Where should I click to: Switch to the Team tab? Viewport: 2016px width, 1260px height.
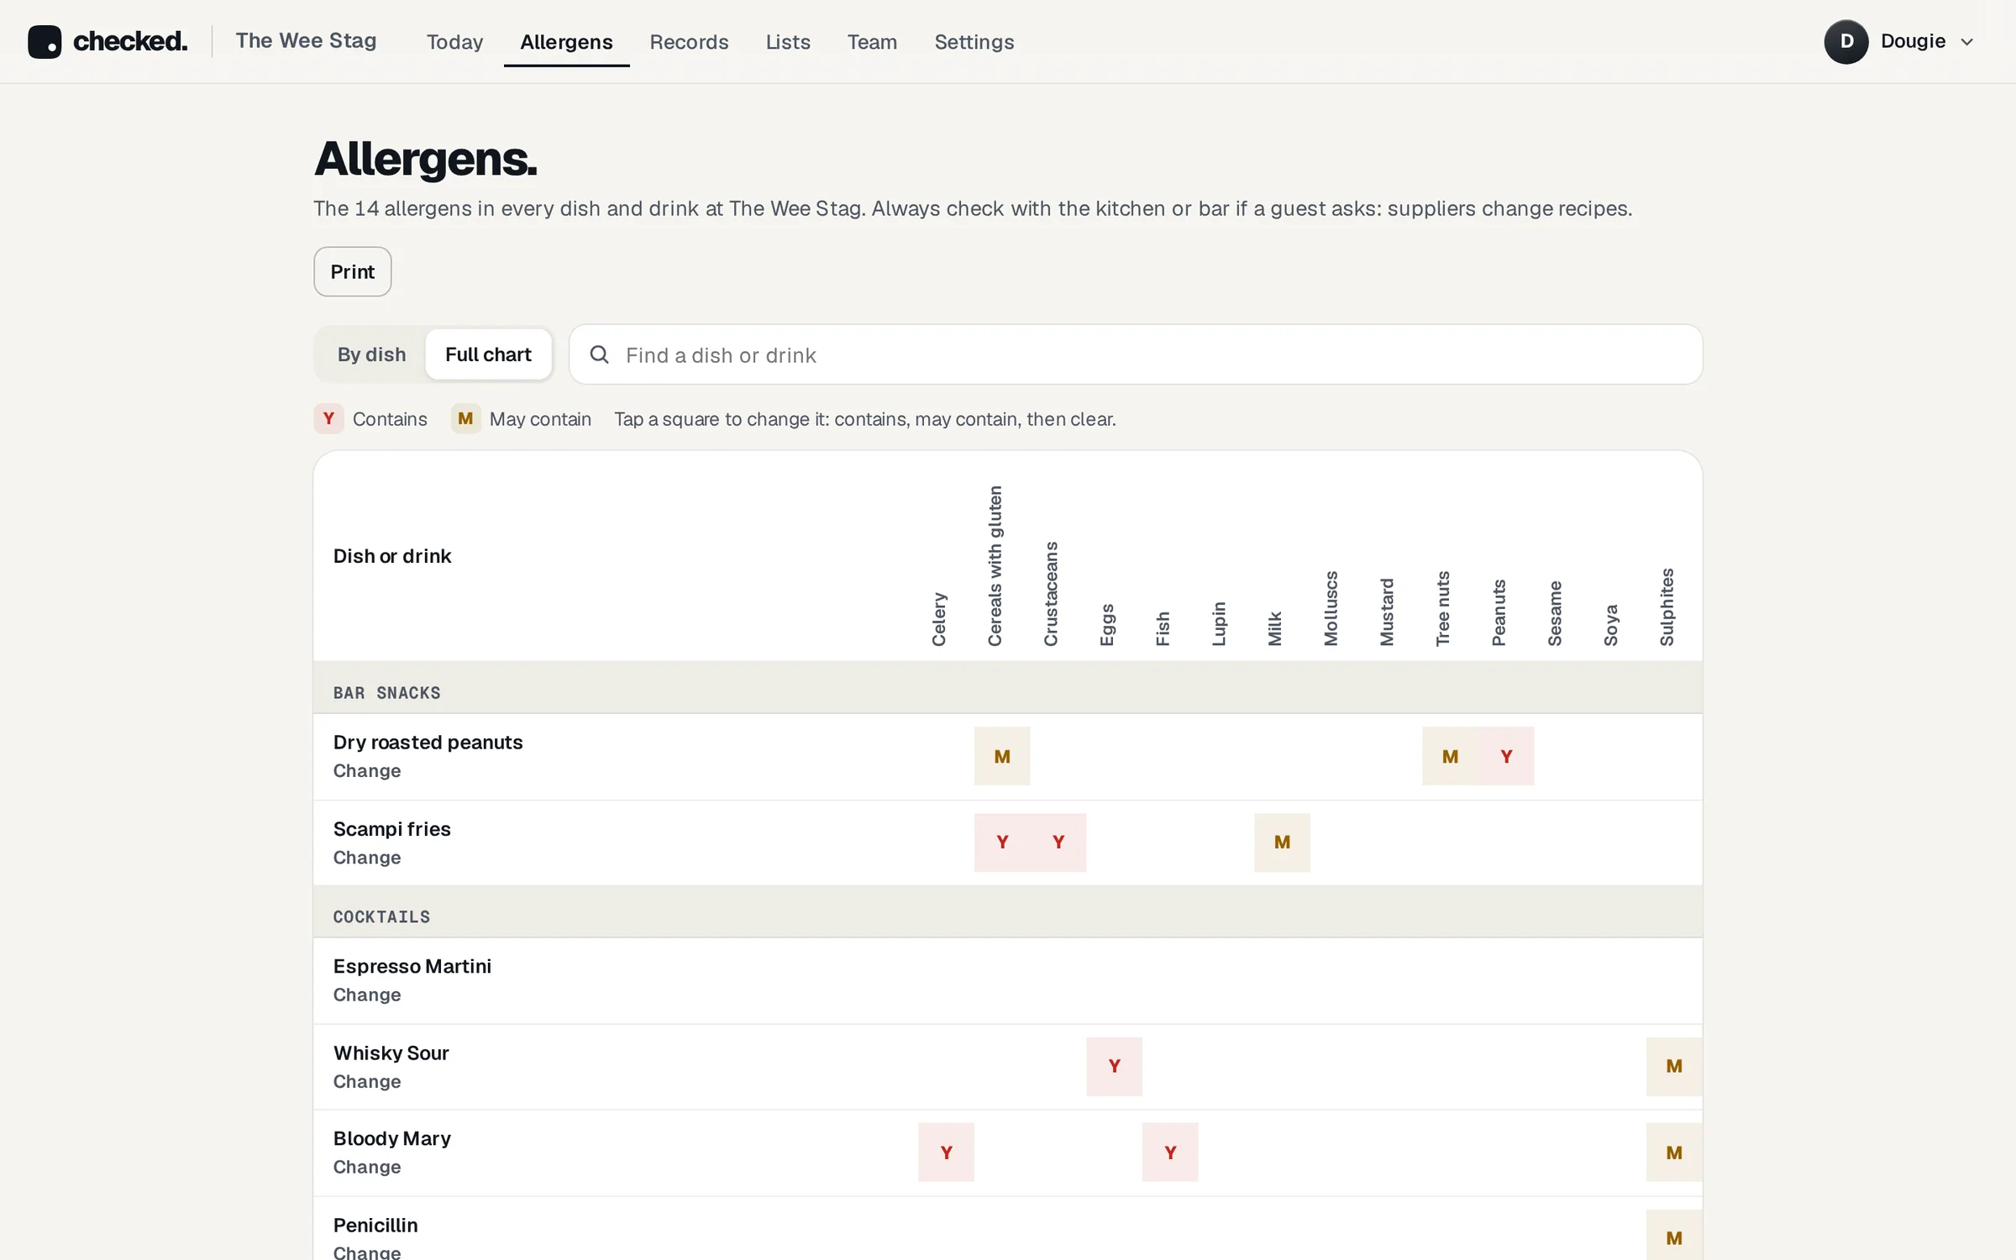click(872, 41)
